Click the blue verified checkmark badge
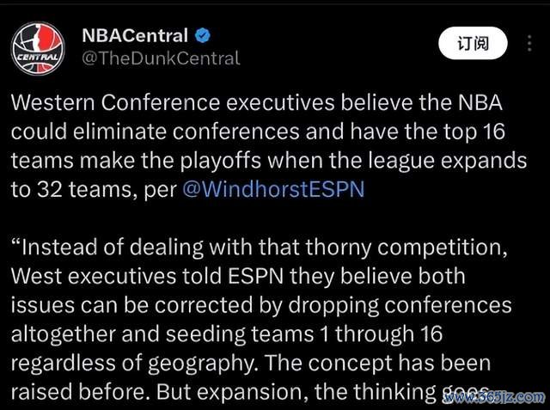550x410 pixels. (203, 35)
